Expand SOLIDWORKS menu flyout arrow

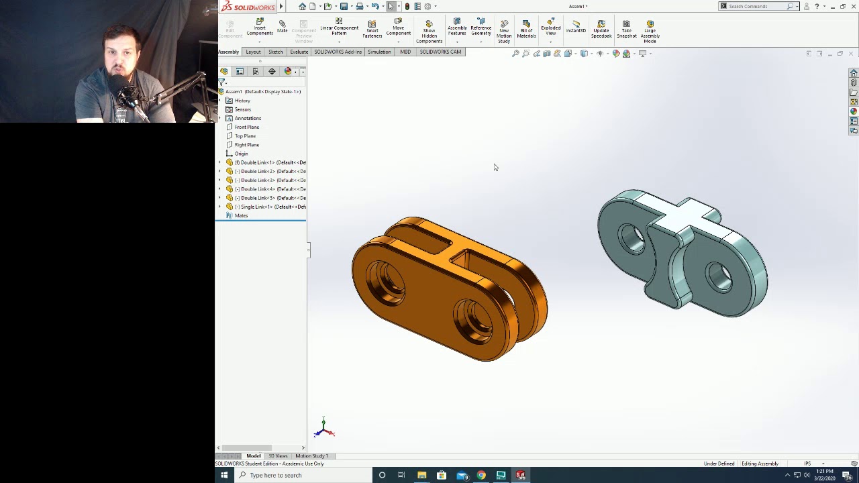281,6
